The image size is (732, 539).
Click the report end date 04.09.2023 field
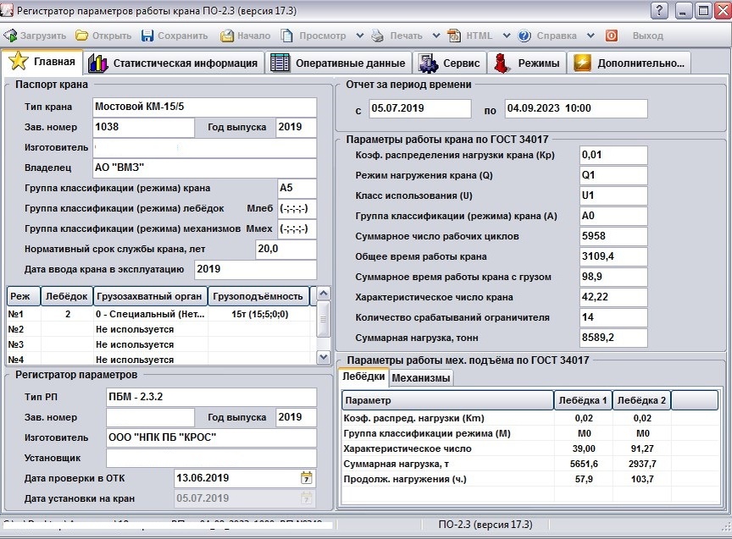(x=576, y=108)
